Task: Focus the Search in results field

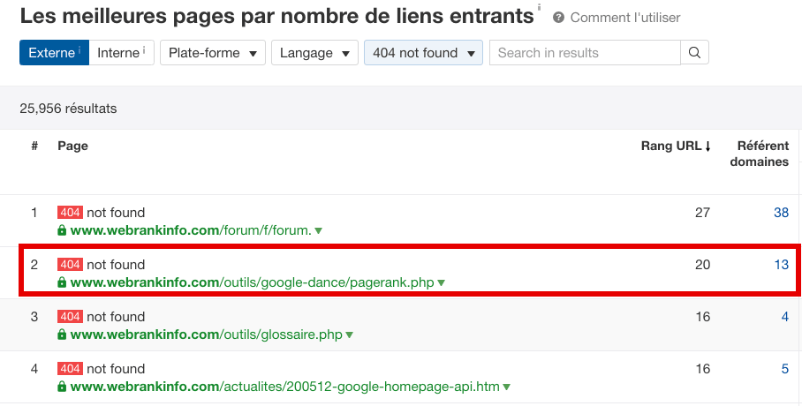Action: point(585,53)
